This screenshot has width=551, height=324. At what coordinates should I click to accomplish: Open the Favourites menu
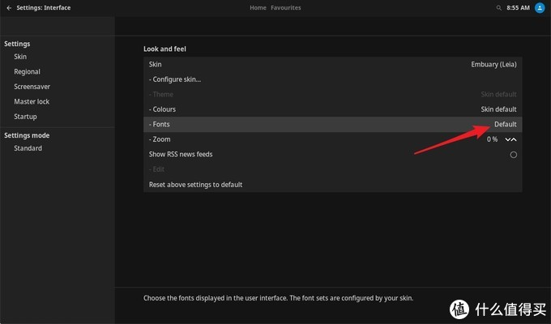click(285, 7)
